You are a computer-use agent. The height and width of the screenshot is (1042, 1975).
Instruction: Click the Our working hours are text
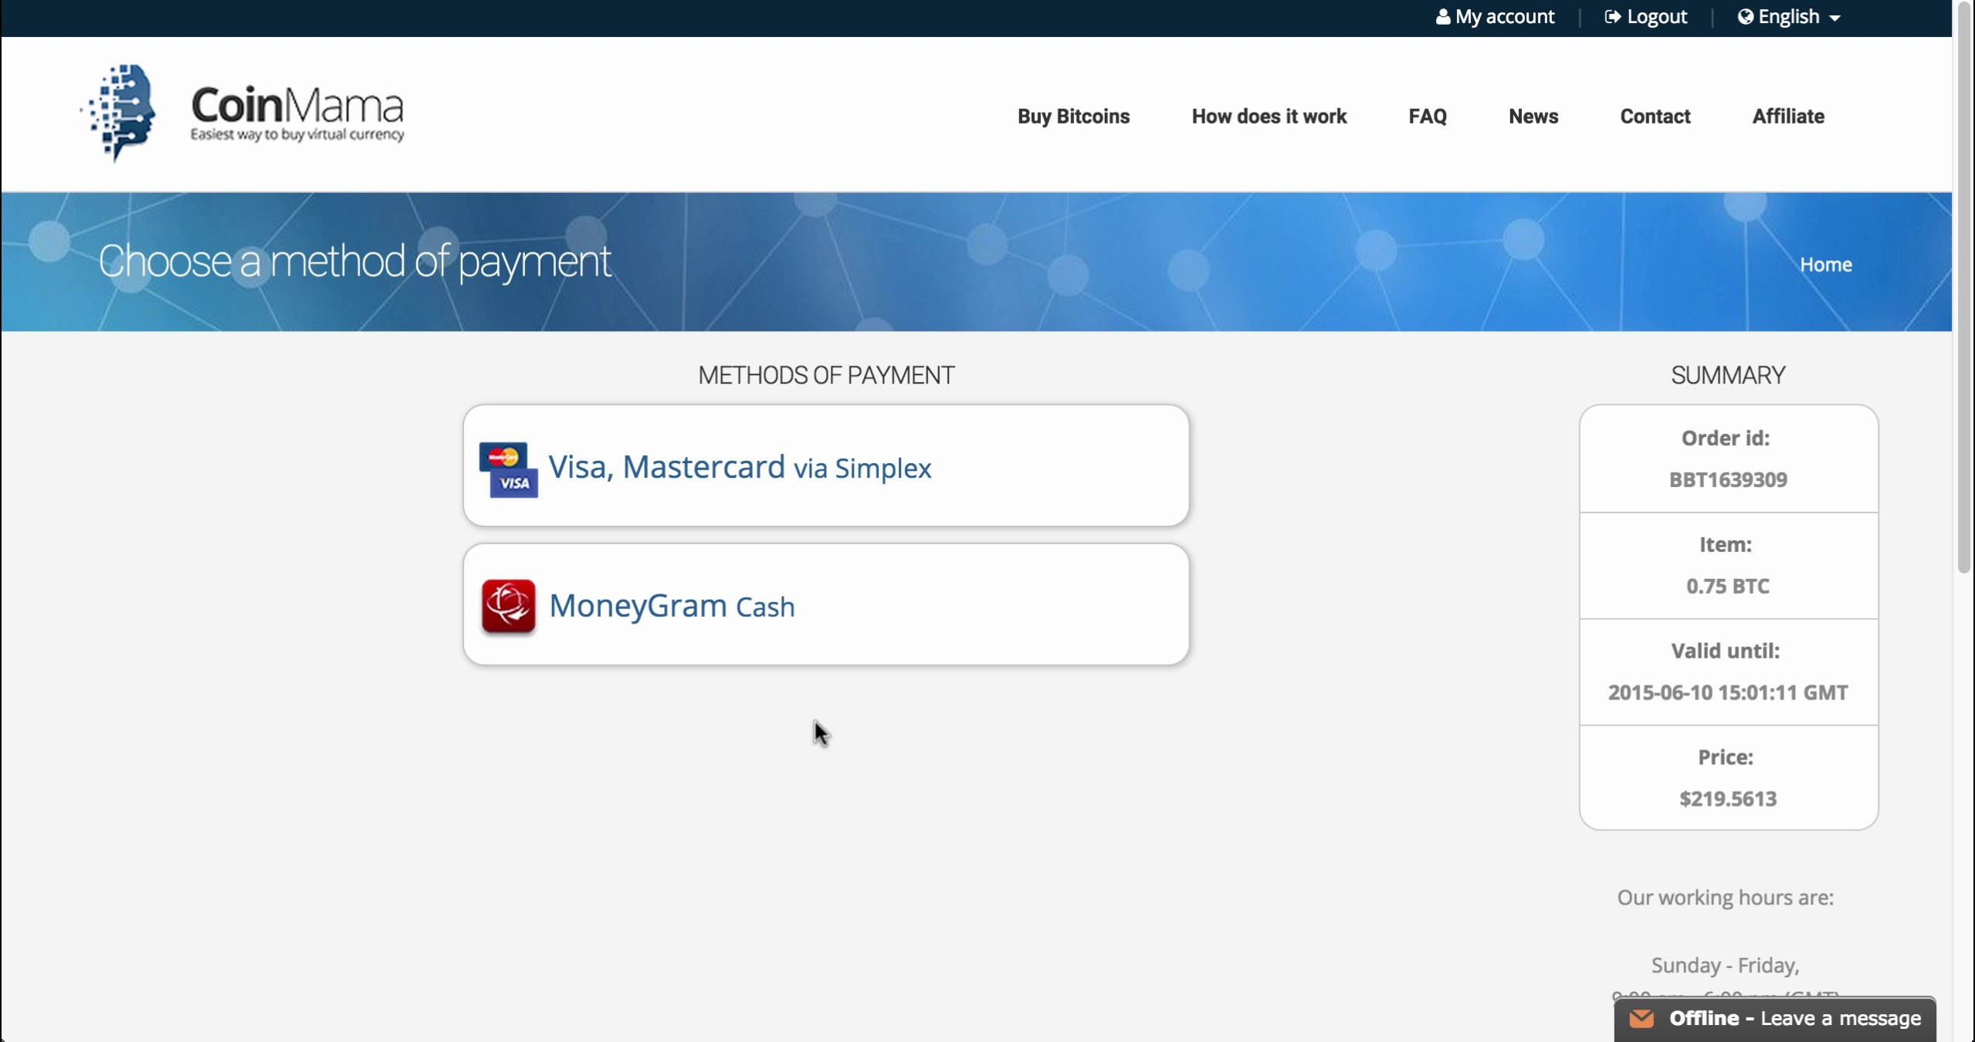[1726, 898]
